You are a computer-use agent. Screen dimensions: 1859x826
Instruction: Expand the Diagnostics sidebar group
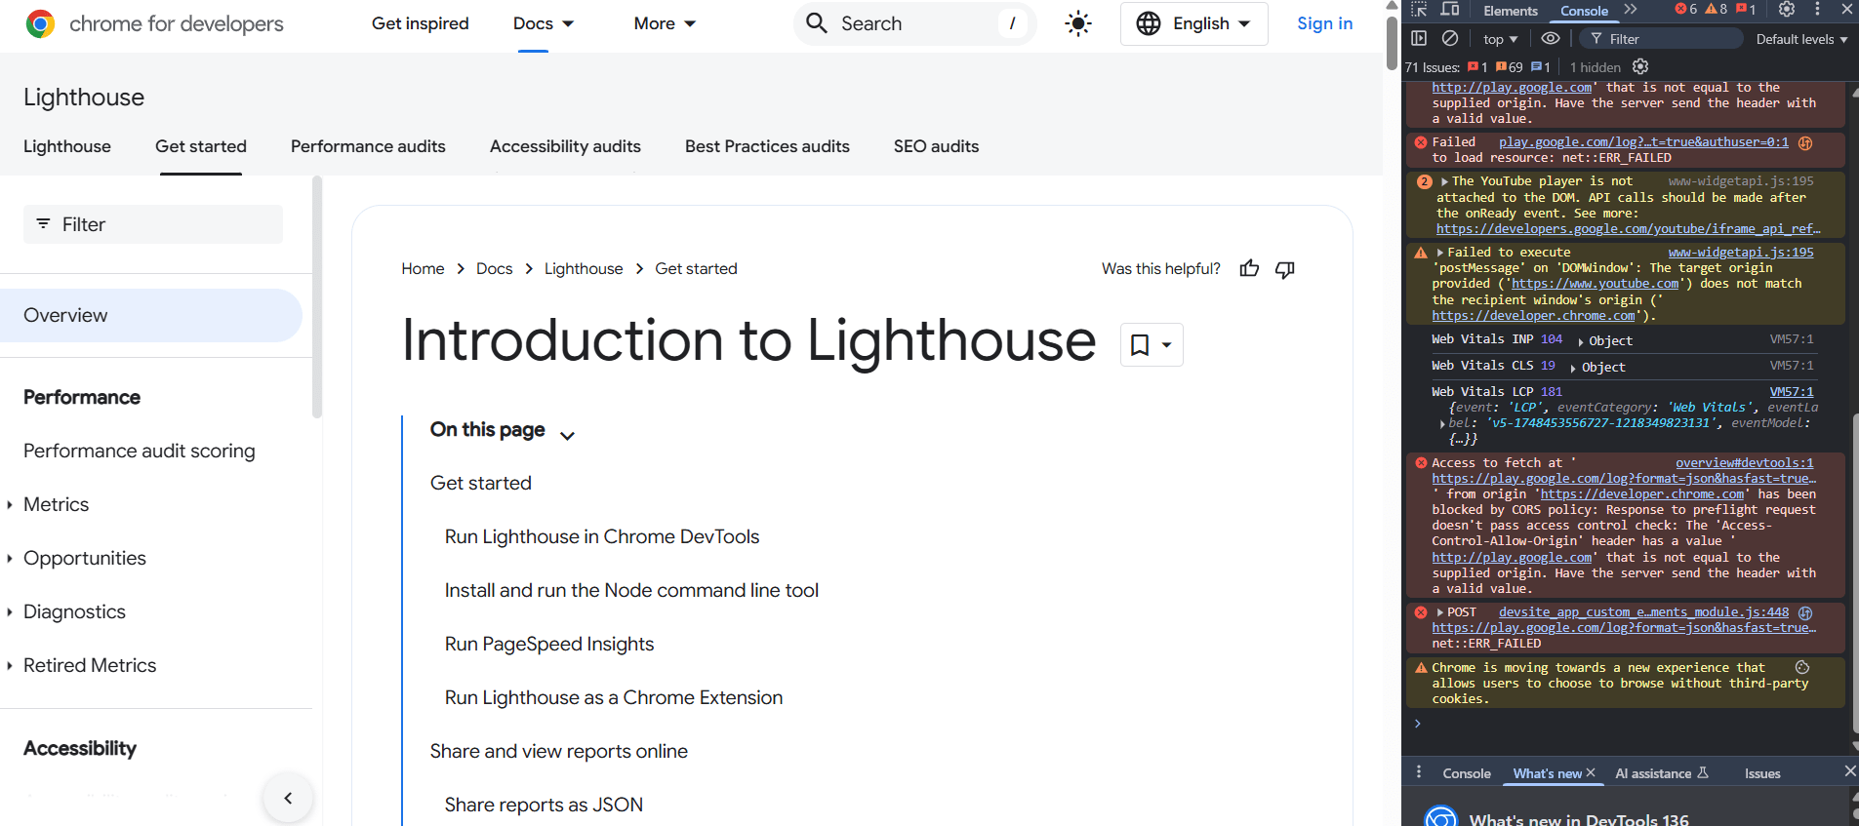10,612
